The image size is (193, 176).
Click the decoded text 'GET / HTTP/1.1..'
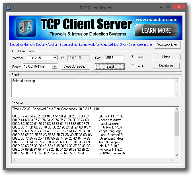[111, 116]
